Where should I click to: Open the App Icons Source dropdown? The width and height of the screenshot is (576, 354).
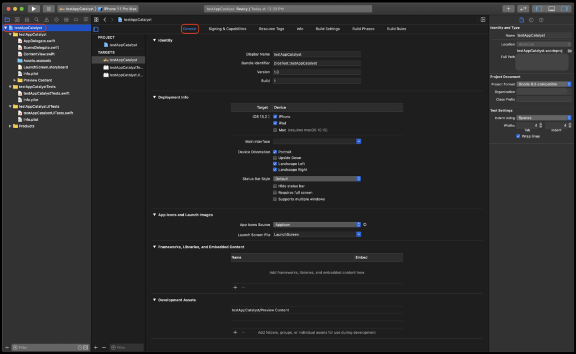pyautogui.click(x=317, y=225)
